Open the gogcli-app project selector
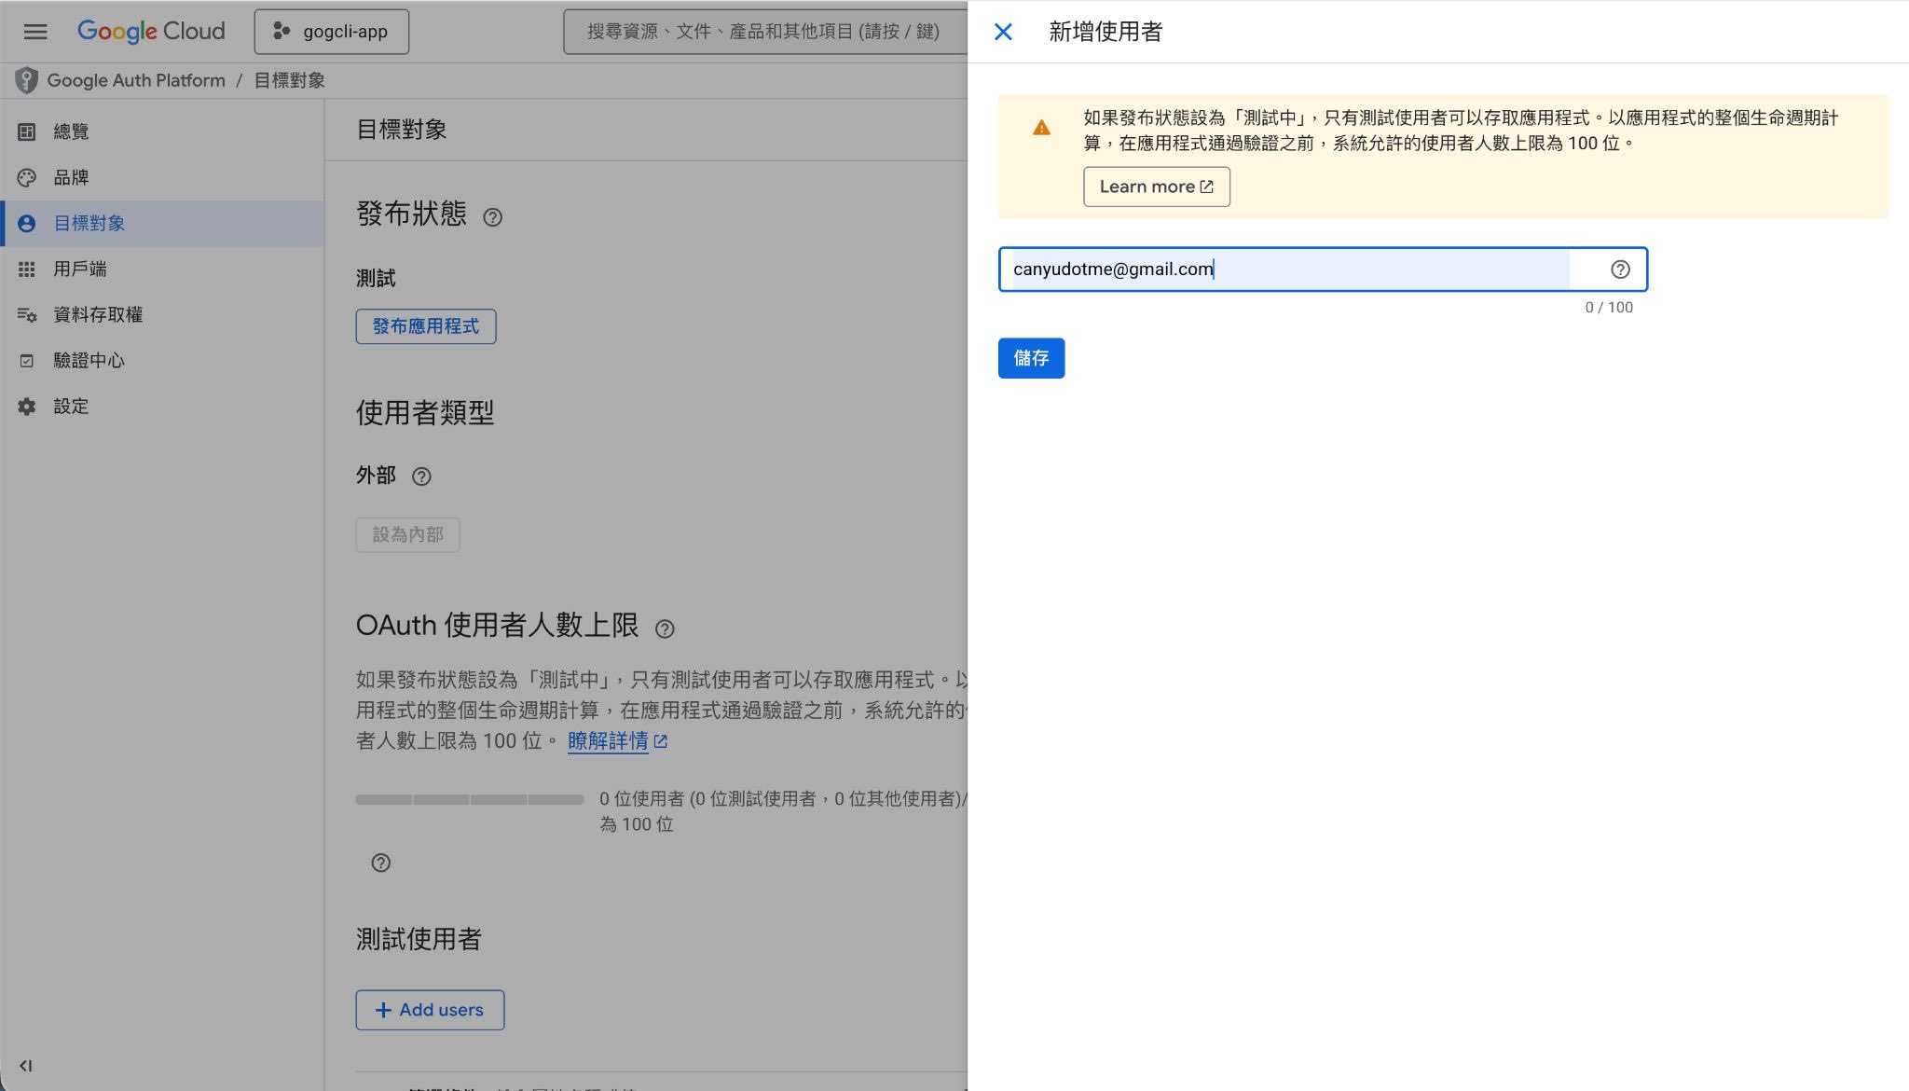1909x1091 pixels. pos(331,32)
